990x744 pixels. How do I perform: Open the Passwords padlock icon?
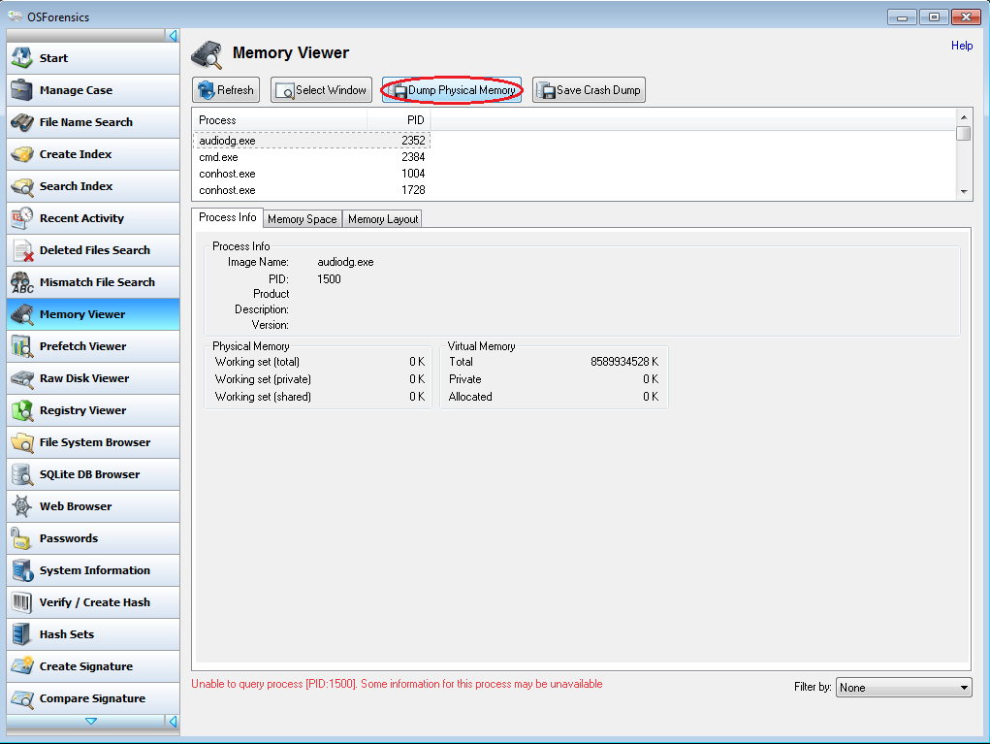pyautogui.click(x=22, y=538)
